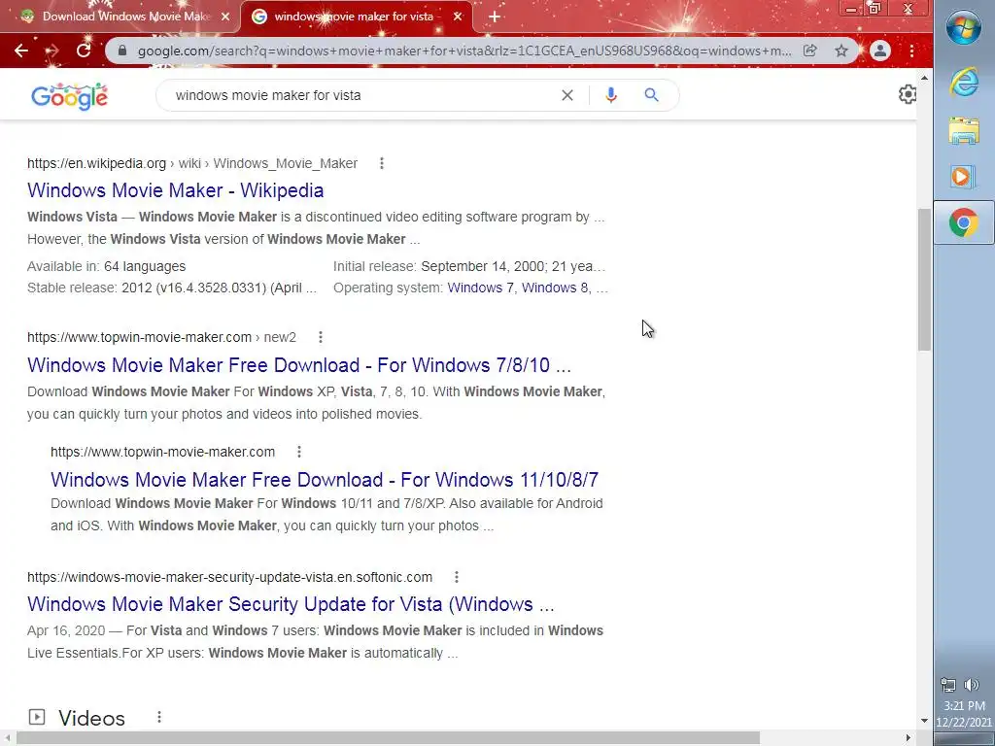Screen dimensions: 995x746
Task: Click the forward navigation arrow
Action: tap(52, 51)
